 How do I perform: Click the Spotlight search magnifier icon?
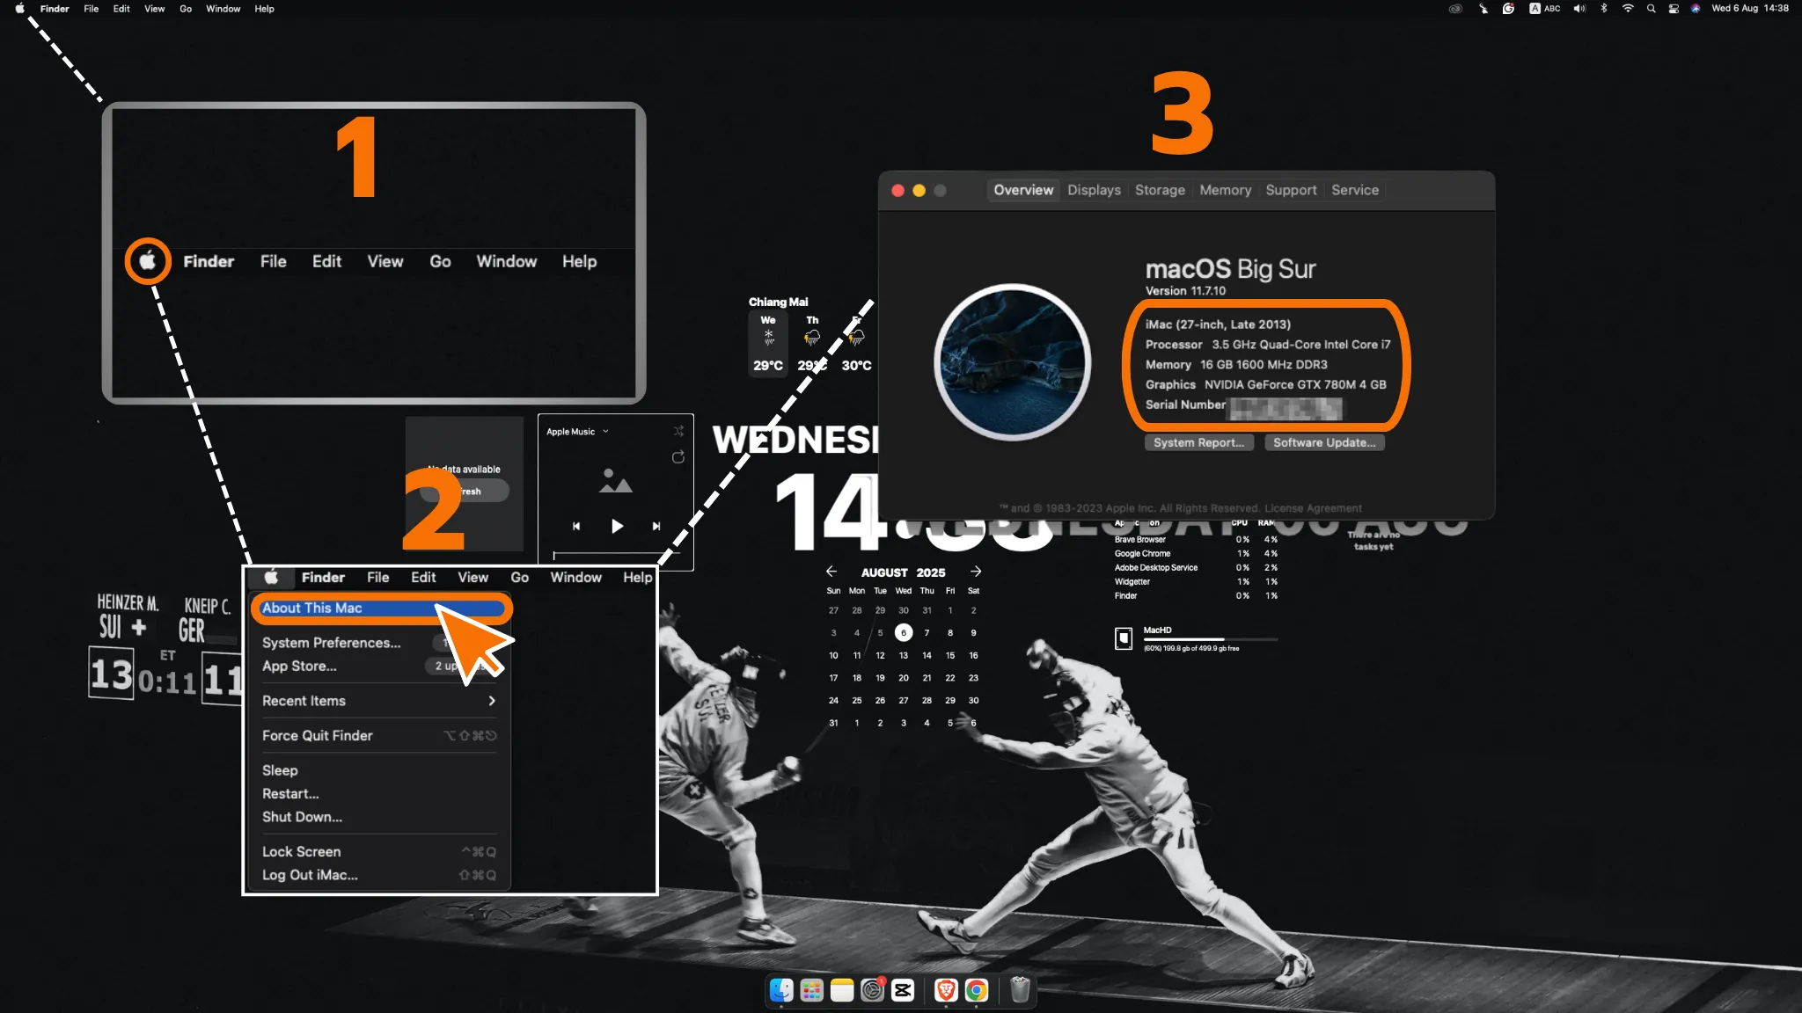pos(1651,9)
